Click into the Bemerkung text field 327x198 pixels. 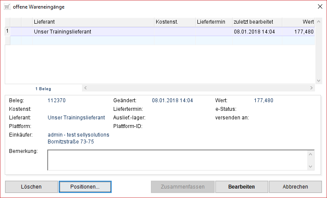point(178,160)
